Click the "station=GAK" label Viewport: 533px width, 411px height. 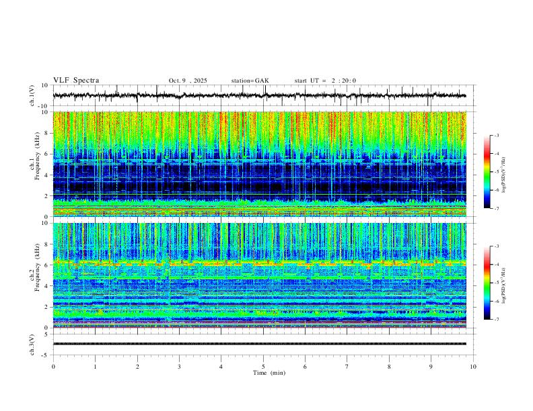pos(250,81)
